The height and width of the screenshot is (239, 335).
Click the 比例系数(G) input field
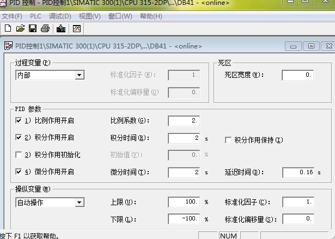(x=184, y=121)
